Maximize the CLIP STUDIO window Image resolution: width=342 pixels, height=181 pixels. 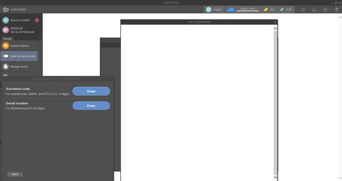point(336,3)
